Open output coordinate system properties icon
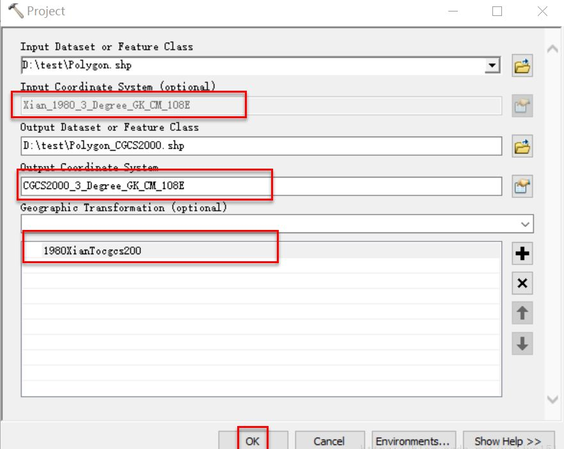The image size is (564, 449). (x=522, y=186)
